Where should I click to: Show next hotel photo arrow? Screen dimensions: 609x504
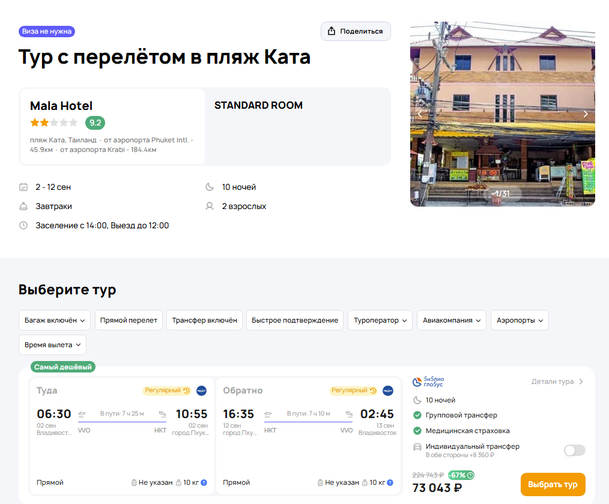(x=586, y=114)
